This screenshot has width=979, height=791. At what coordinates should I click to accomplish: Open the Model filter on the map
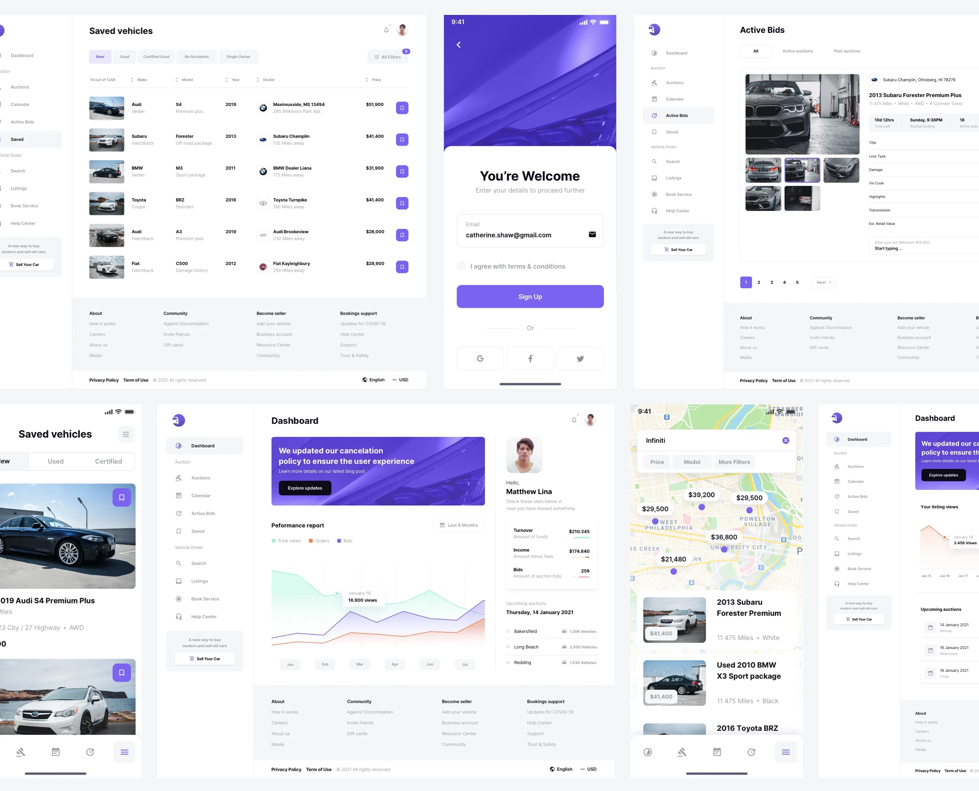[692, 462]
